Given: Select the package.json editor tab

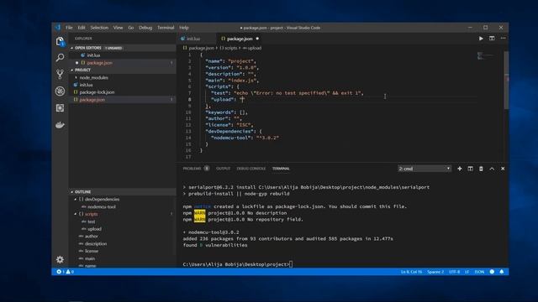Looking at the screenshot, I should pyautogui.click(x=240, y=39).
